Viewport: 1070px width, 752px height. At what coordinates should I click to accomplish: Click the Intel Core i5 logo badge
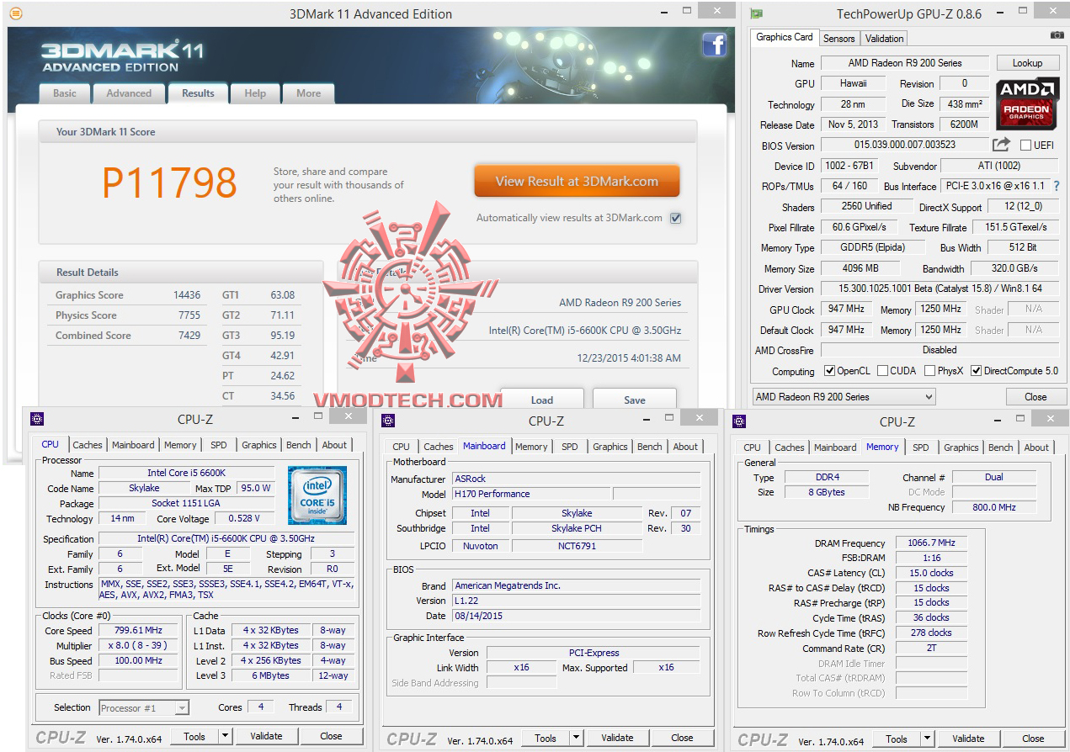coord(317,495)
